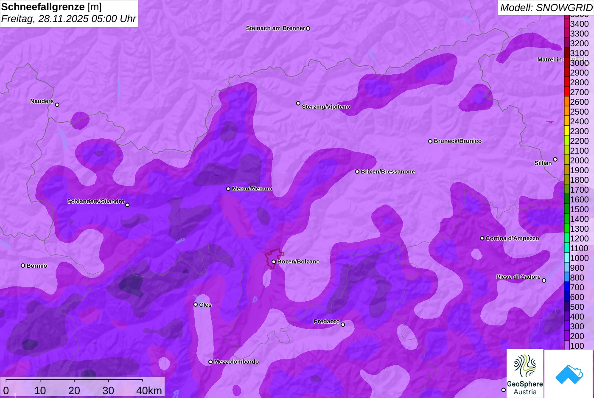This screenshot has height=398, width=594.
Task: Click the legend value 600
Action: (577, 297)
